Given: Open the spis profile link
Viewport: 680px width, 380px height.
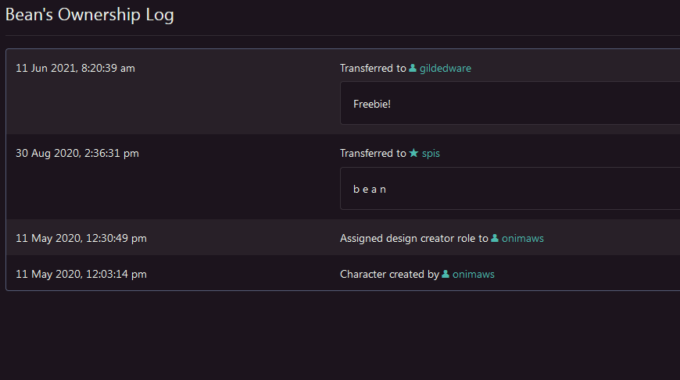Looking at the screenshot, I should (x=431, y=154).
